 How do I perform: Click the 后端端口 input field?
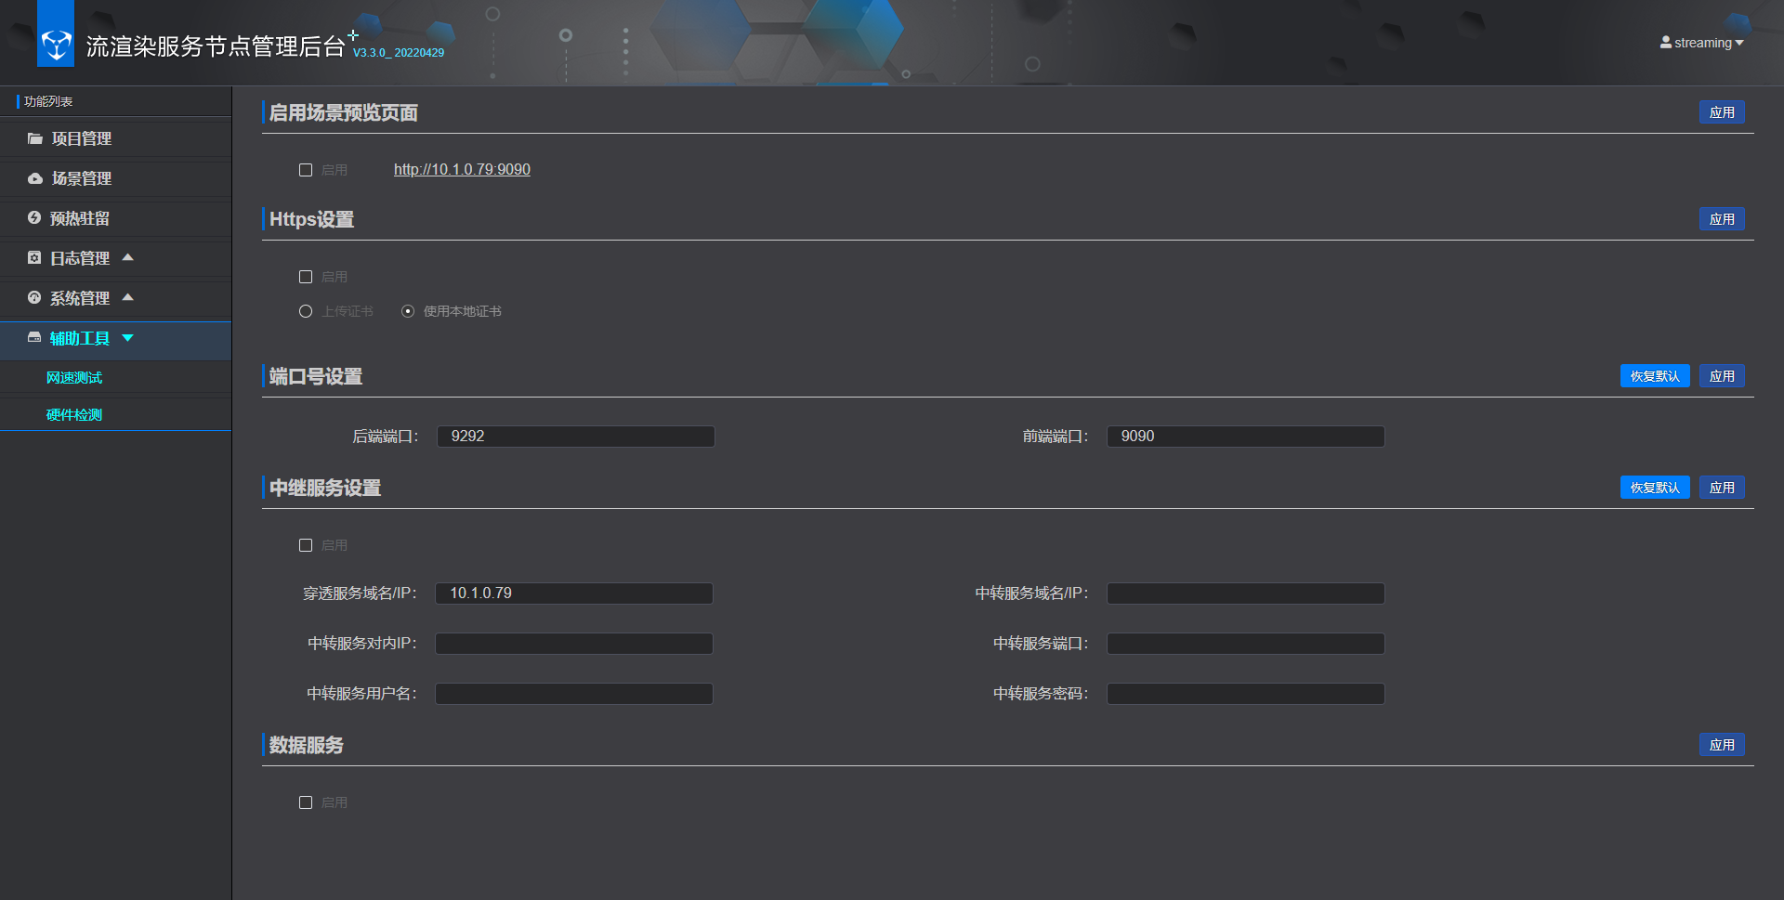click(x=576, y=437)
